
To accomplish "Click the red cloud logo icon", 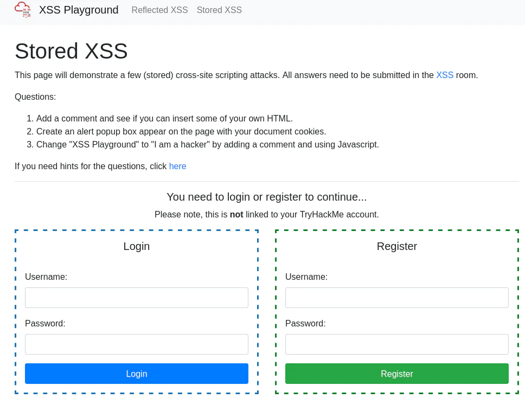I will click(23, 10).
